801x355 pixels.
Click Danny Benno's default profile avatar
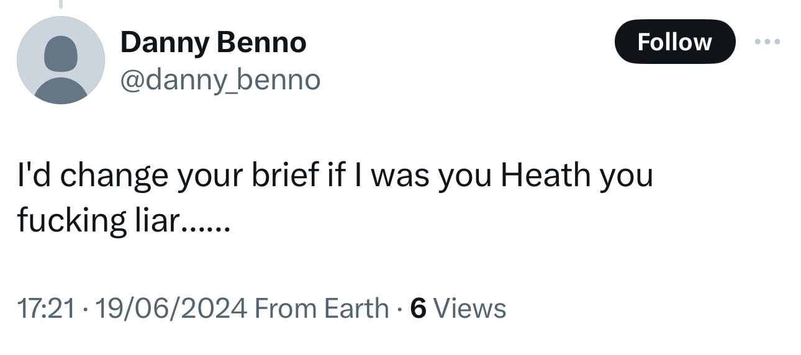click(60, 60)
